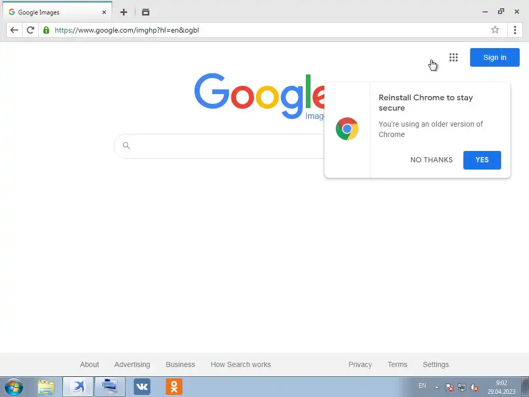Show hidden tray icons arrow
The height and width of the screenshot is (397, 529).
tap(437, 387)
